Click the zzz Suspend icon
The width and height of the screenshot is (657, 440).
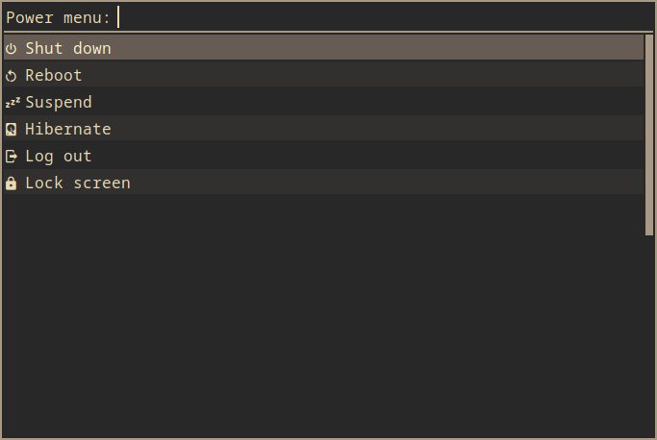pos(13,103)
